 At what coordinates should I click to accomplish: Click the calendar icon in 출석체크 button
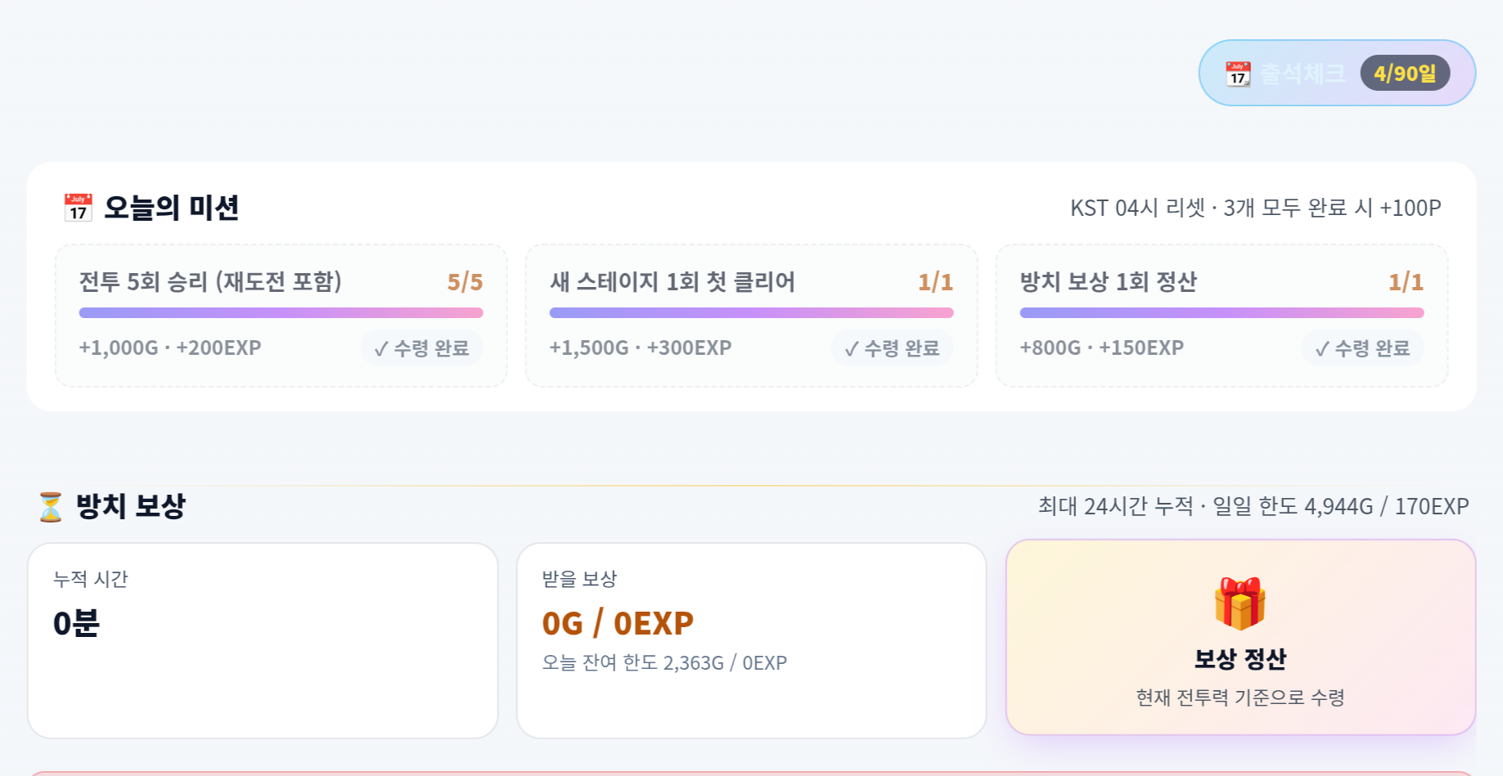pyautogui.click(x=1238, y=74)
